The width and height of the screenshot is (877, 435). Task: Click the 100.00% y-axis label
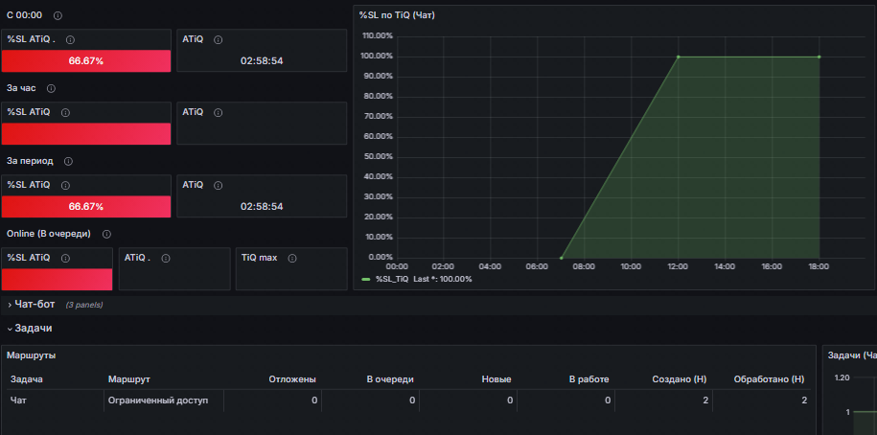[378, 56]
